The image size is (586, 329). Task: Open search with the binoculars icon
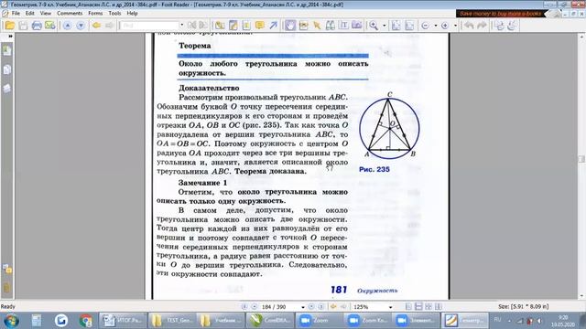[x=330, y=26]
